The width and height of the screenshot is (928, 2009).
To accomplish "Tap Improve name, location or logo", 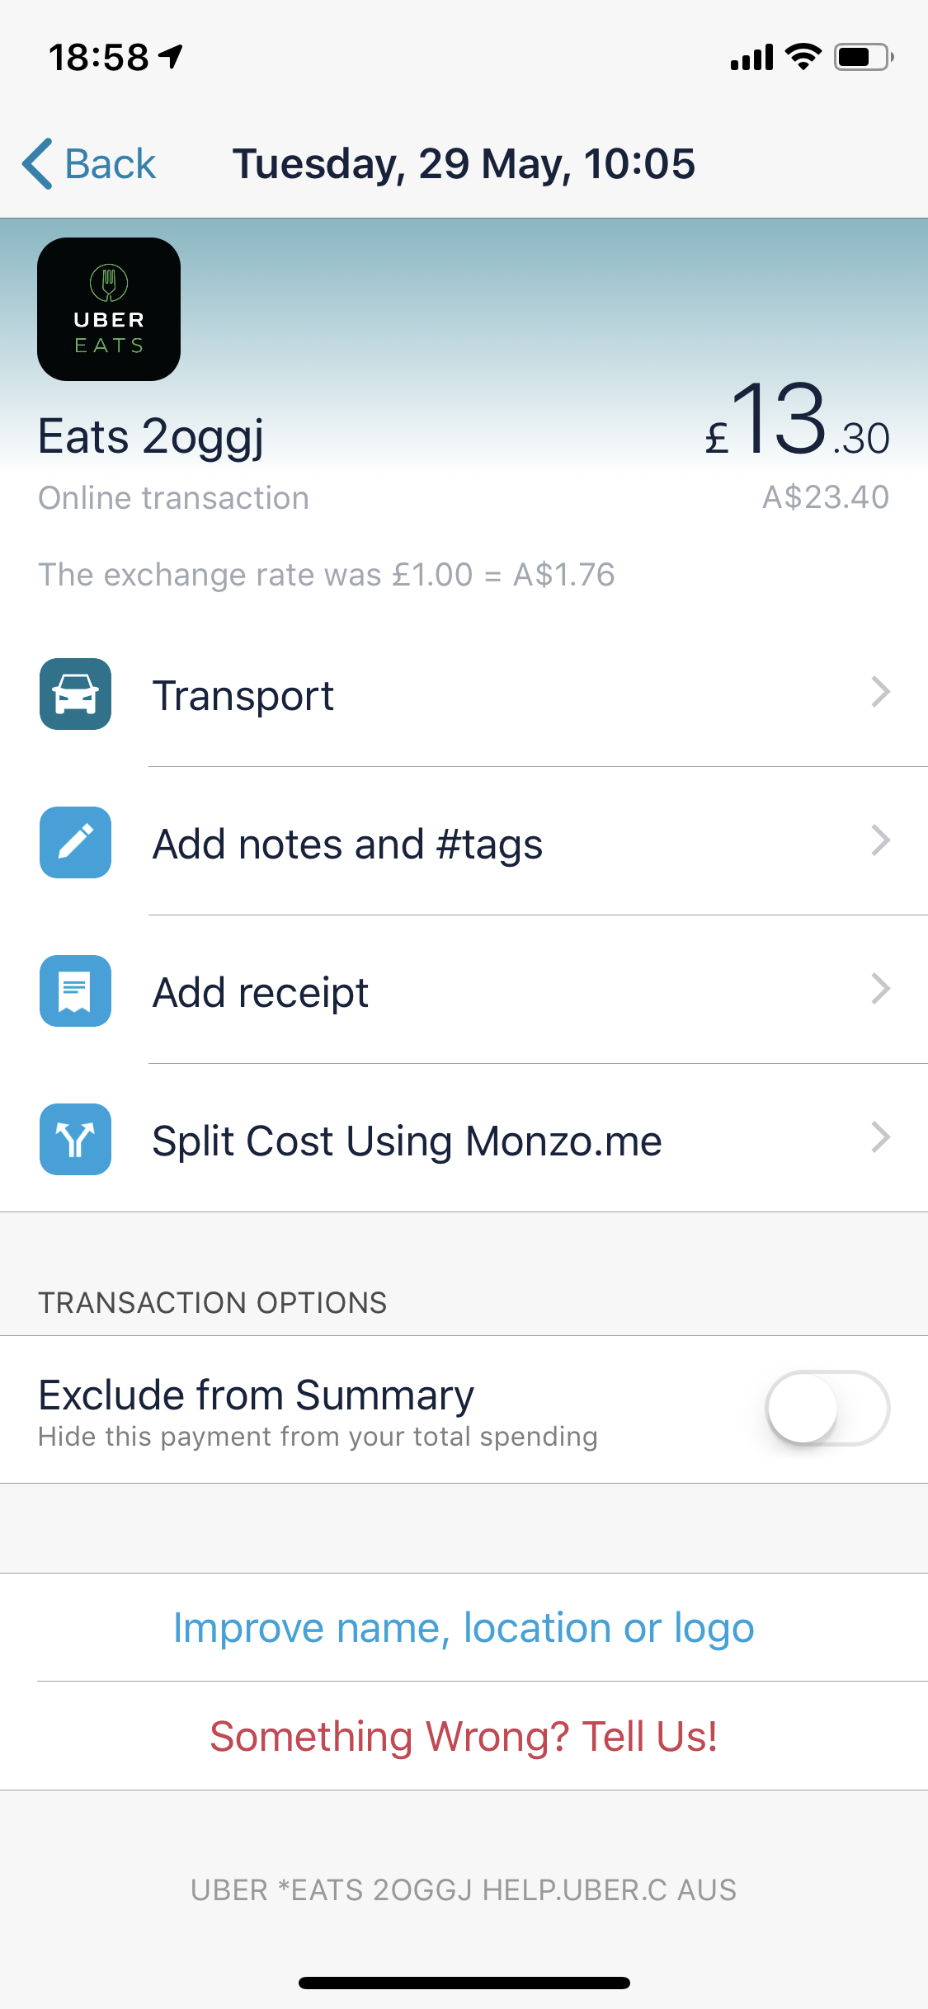I will tap(464, 1628).
